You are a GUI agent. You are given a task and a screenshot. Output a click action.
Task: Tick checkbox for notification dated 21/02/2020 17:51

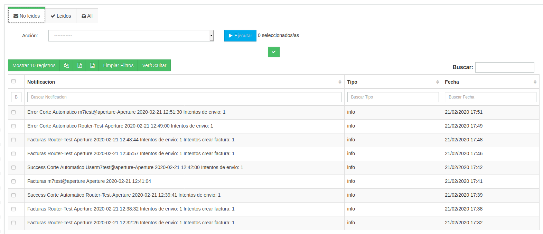(13, 112)
